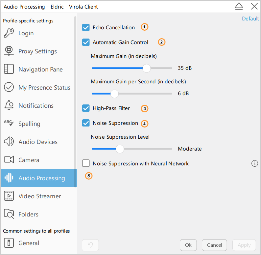The image size is (261, 255).
Task: Click the sidebar vertical scrollbar
Action: (x=75, y=102)
